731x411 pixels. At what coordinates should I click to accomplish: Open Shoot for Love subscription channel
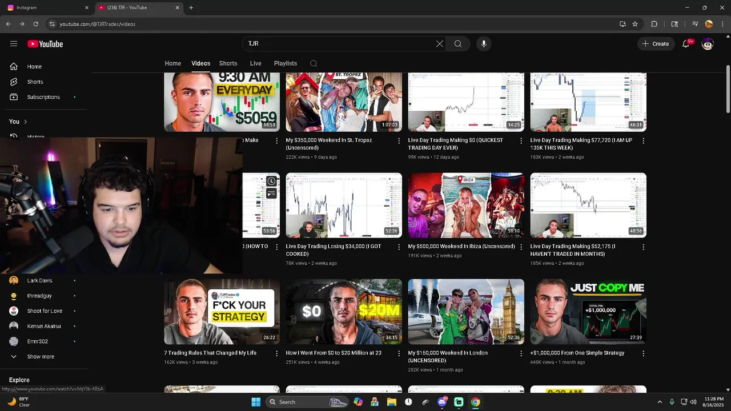pos(43,311)
